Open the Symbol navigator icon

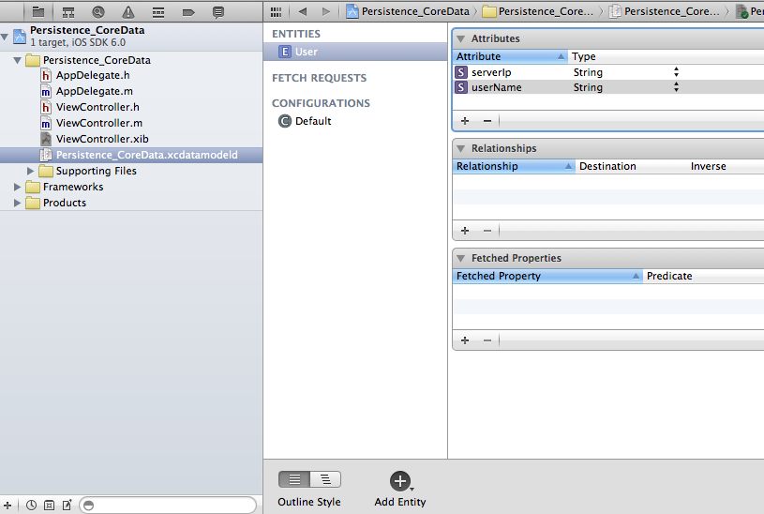pyautogui.click(x=68, y=11)
